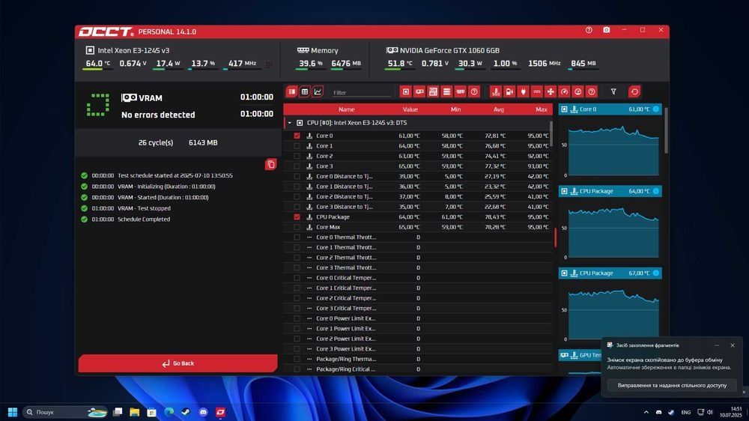749x421 pixels.
Task: Sort table by Min column
Action: click(x=455, y=109)
